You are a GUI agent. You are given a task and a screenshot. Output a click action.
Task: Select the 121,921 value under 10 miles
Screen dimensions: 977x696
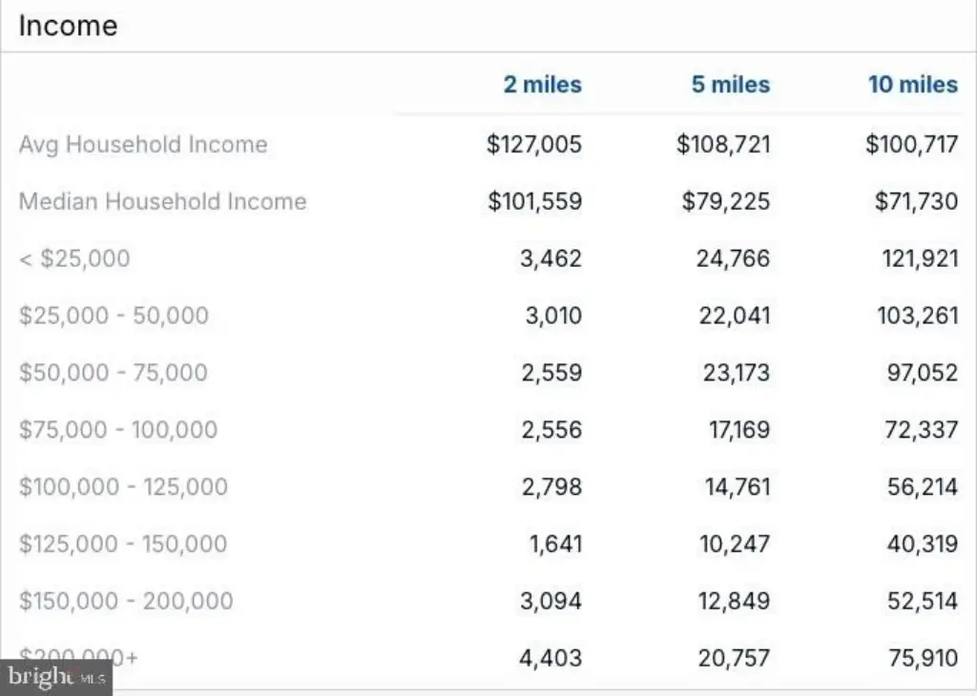tap(920, 258)
